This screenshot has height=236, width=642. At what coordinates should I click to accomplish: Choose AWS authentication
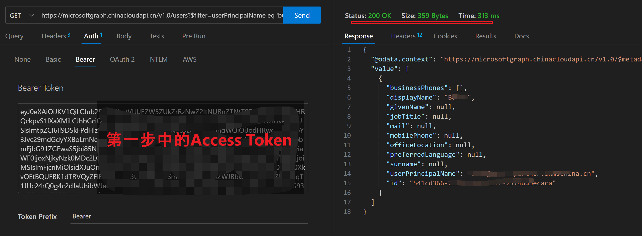click(x=189, y=59)
